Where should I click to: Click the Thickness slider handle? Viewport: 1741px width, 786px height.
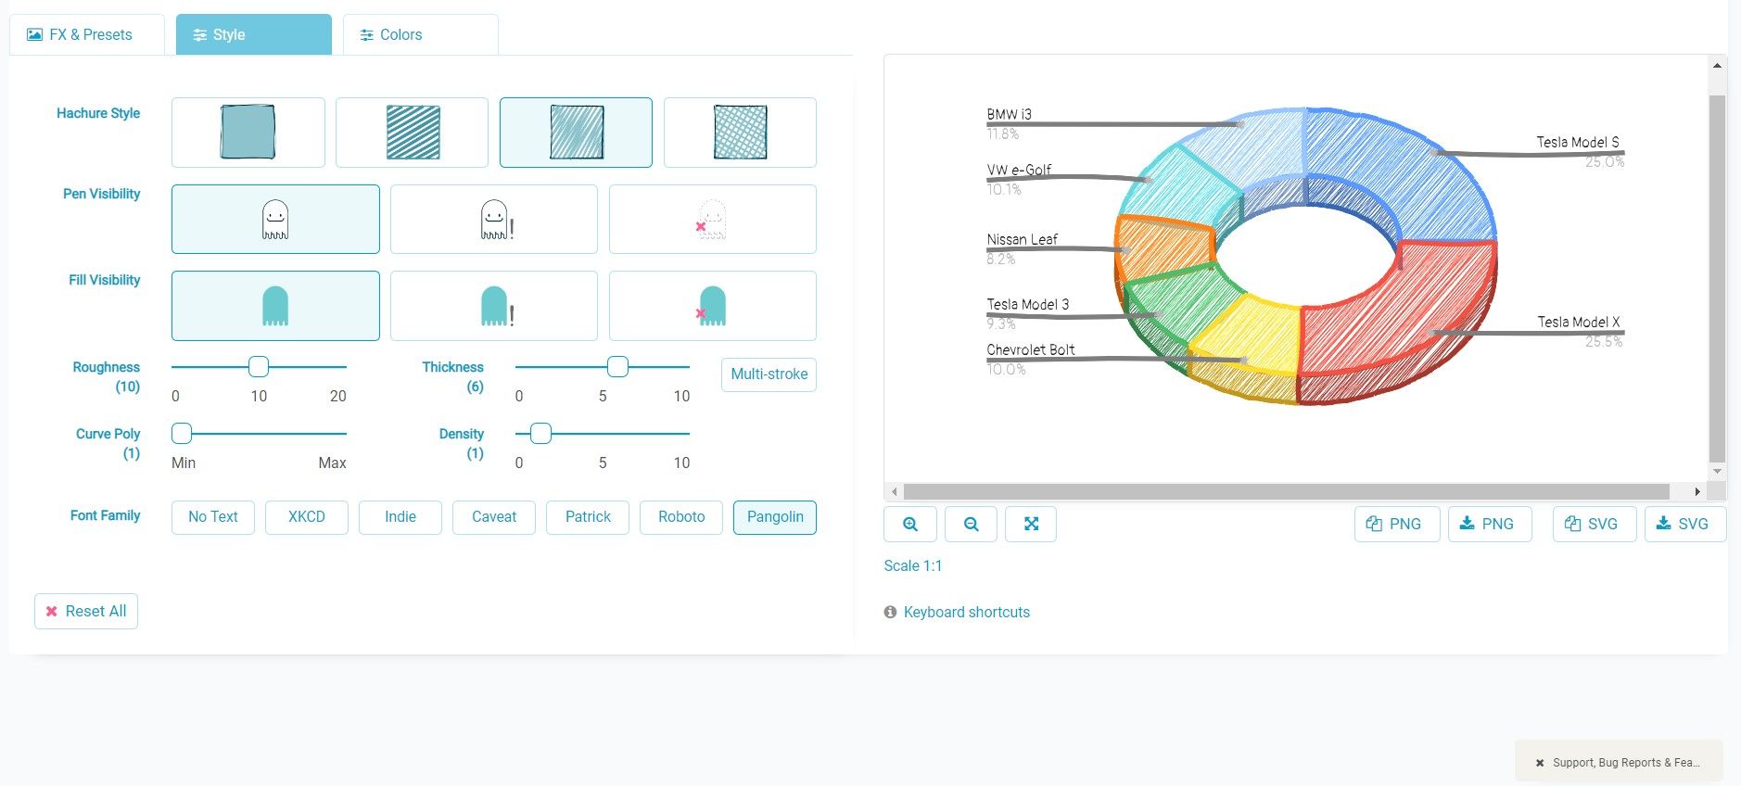click(617, 367)
